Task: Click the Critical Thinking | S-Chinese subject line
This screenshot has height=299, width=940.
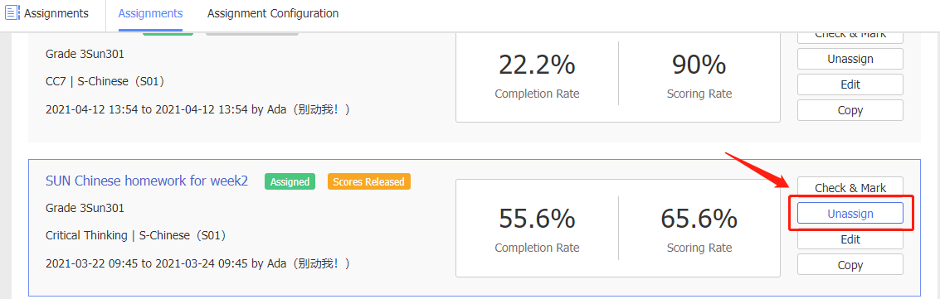Action: click(x=137, y=235)
